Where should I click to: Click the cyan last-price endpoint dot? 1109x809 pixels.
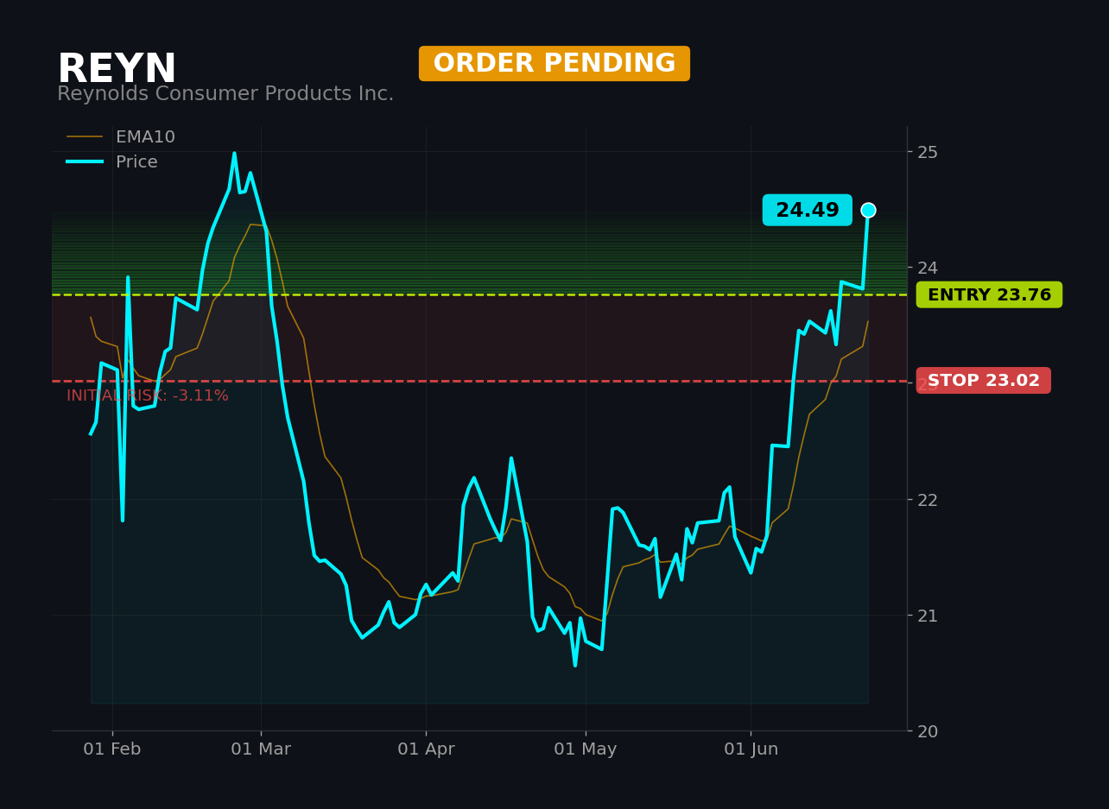coord(868,210)
